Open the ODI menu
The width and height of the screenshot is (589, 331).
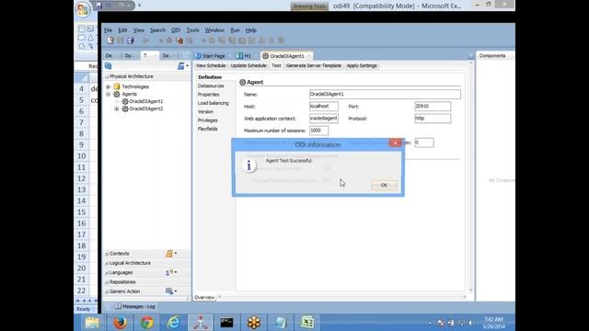pos(176,30)
